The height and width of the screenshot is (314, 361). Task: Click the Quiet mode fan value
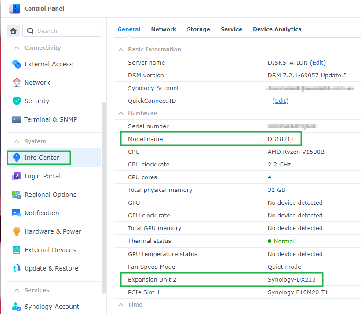(x=284, y=267)
